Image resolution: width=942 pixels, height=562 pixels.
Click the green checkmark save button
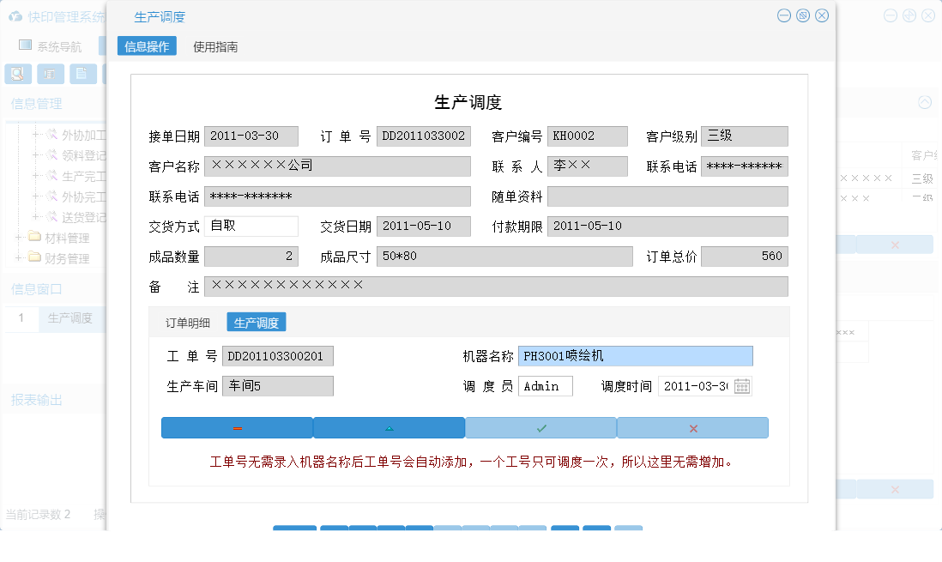pyautogui.click(x=540, y=427)
